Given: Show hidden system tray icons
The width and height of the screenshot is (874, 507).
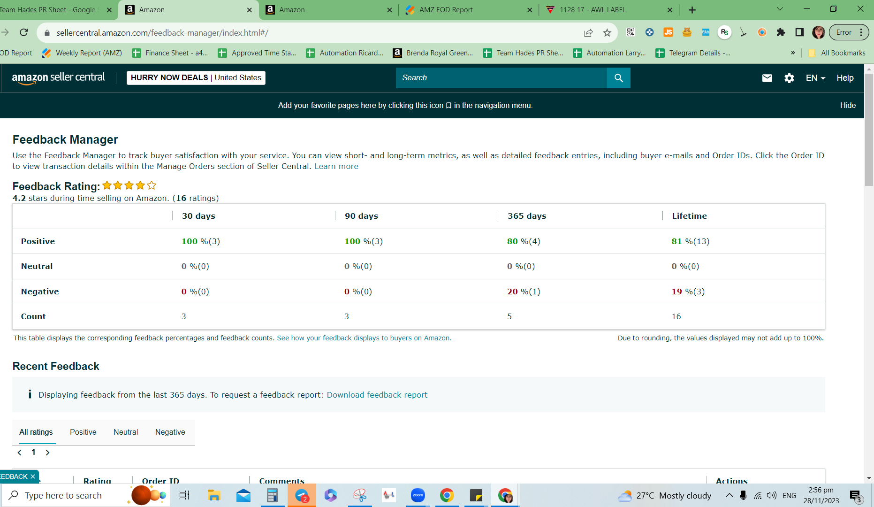Looking at the screenshot, I should tap(729, 495).
